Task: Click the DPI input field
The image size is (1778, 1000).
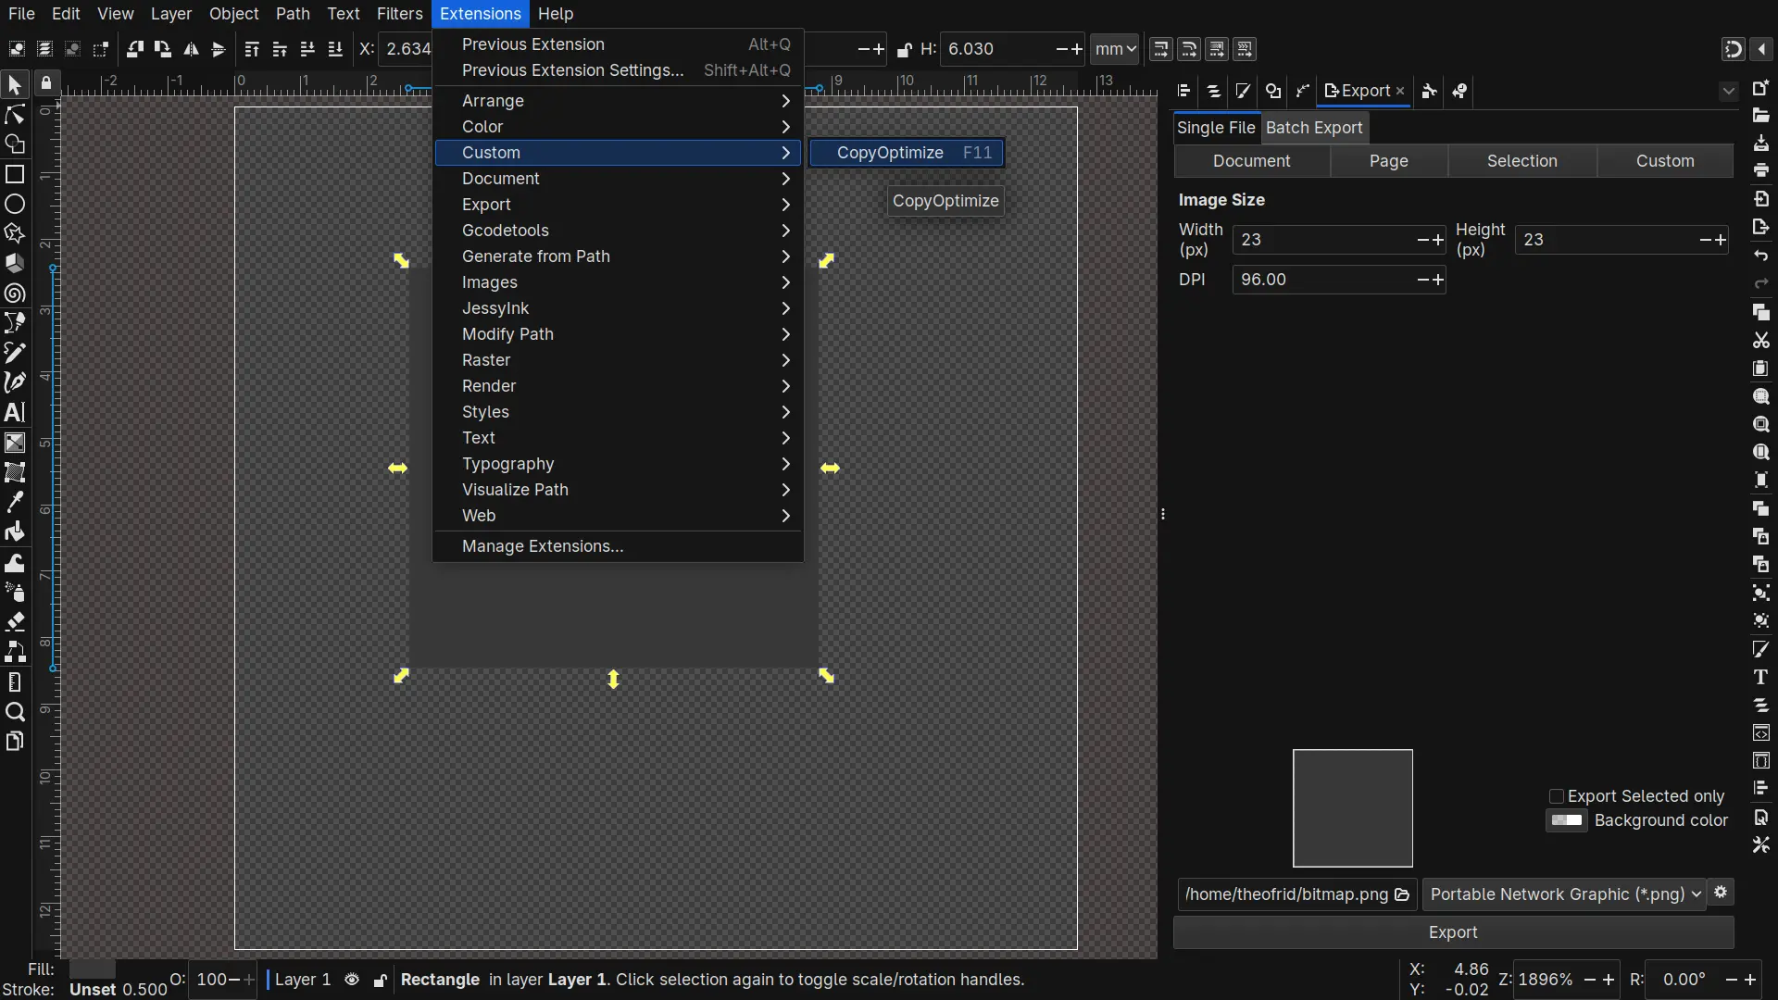Action: click(1324, 280)
